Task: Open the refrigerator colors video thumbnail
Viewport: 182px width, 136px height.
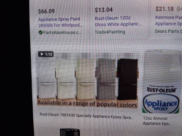Action: point(87,80)
